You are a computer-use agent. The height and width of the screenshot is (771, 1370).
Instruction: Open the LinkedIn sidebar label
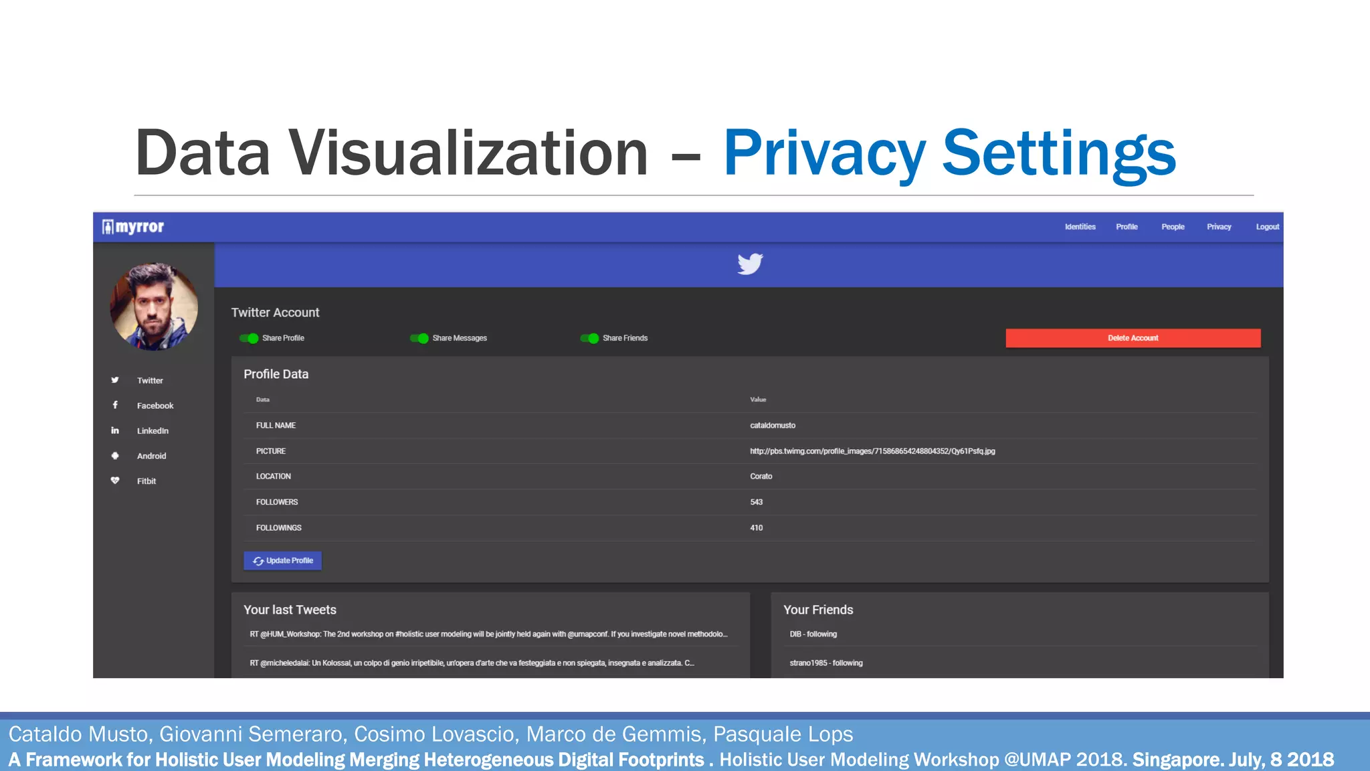pyautogui.click(x=153, y=431)
